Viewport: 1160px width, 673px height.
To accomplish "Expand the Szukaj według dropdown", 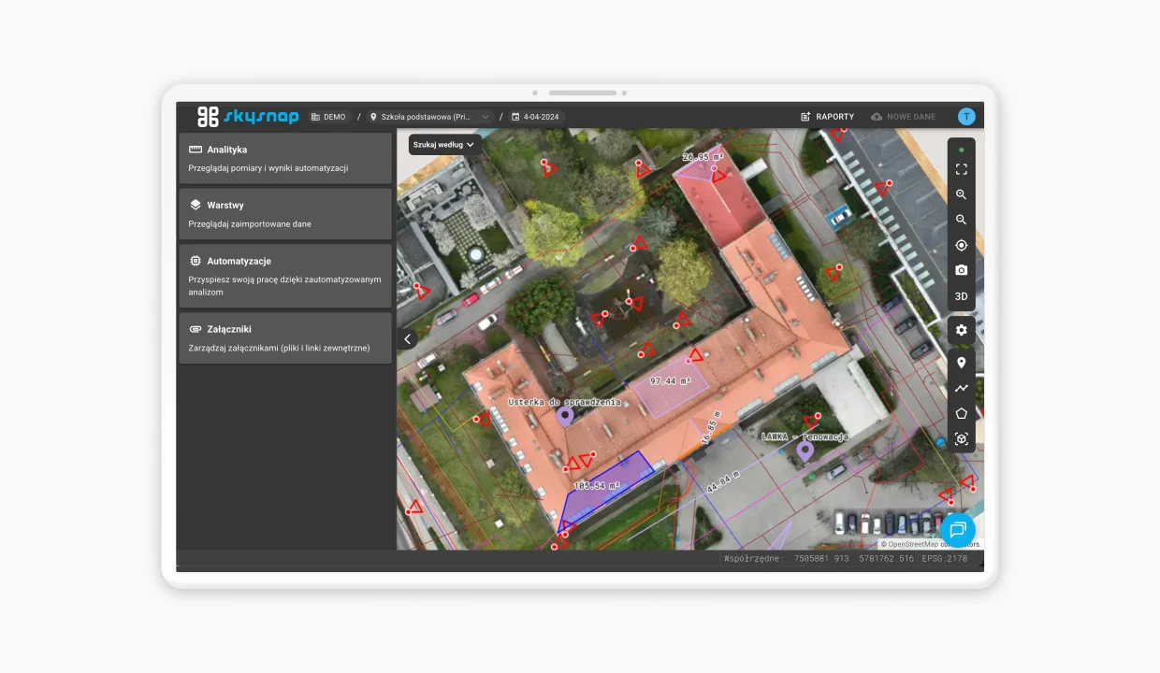I will click(x=445, y=145).
